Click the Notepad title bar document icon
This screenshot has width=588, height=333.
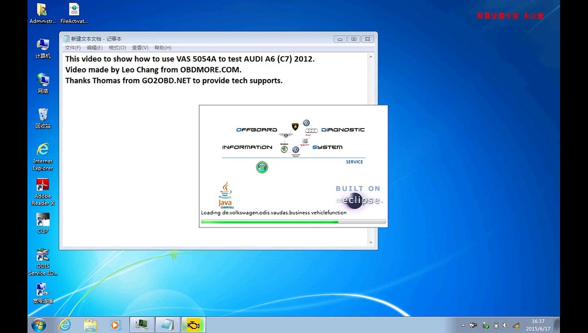click(66, 39)
